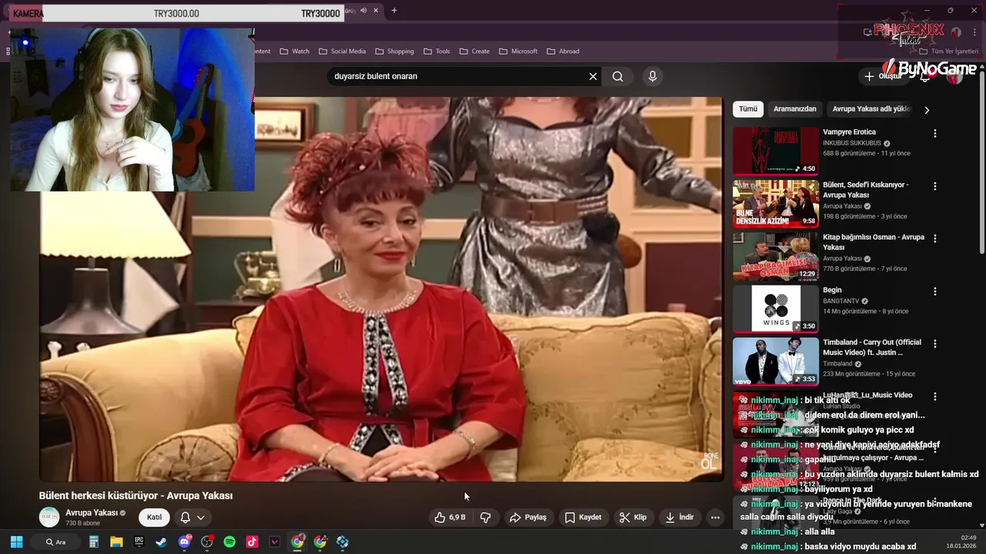
Task: Open Avrupa Yakası channel avatar
Action: pos(49,517)
